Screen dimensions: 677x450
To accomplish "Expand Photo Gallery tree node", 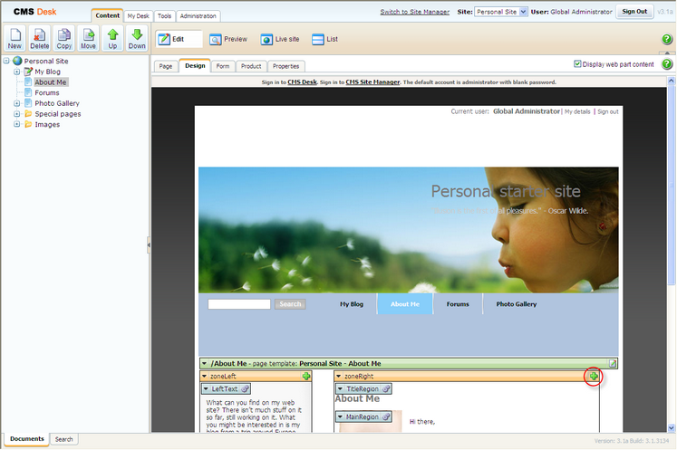I will coord(17,103).
